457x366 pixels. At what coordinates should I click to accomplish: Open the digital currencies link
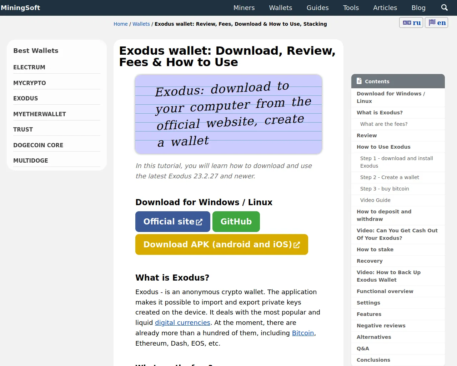tap(182, 323)
